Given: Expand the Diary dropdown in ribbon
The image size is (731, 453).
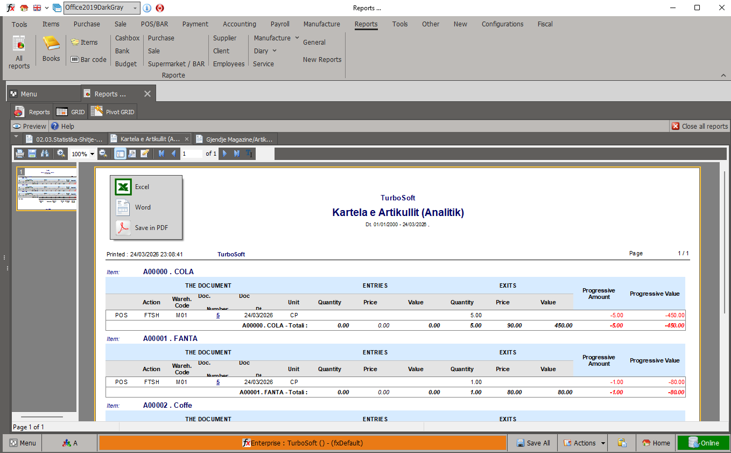Looking at the screenshot, I should pos(275,51).
